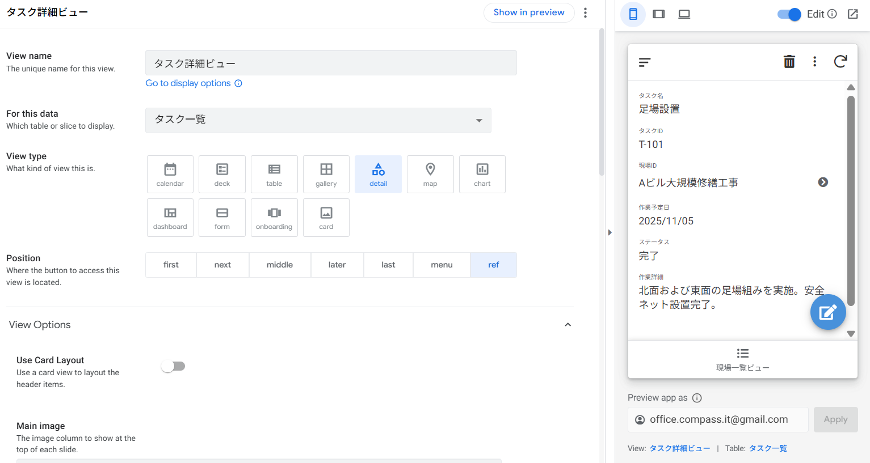Choose the deck view type
Image resolution: width=870 pixels, height=463 pixels.
[222, 174]
